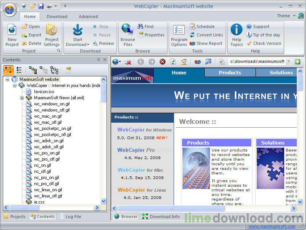Create a New Project

(x=11, y=34)
